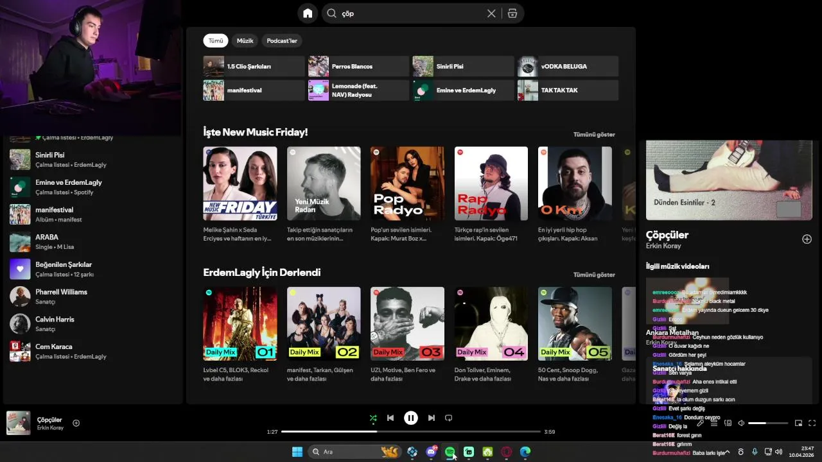This screenshot has width=822, height=462.
Task: Mute via the speaker icon
Action: [741, 423]
